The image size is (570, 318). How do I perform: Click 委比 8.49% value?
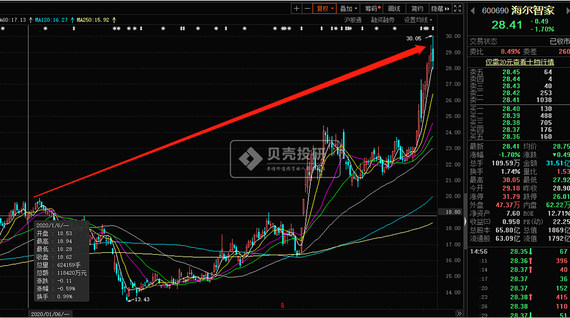point(510,51)
